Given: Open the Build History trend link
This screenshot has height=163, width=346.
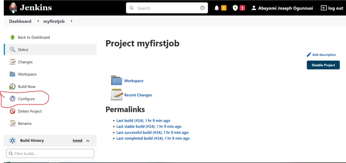Looking at the screenshot, I should point(77,140).
